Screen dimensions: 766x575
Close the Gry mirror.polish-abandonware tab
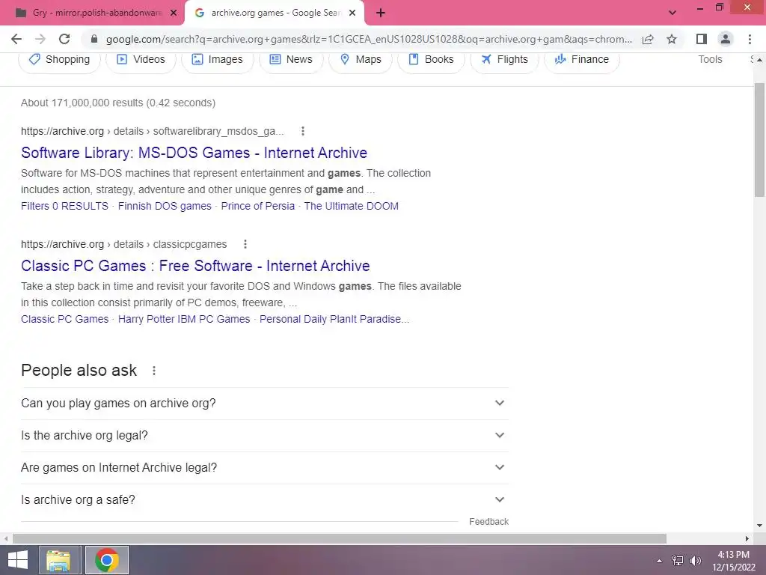[x=174, y=13]
